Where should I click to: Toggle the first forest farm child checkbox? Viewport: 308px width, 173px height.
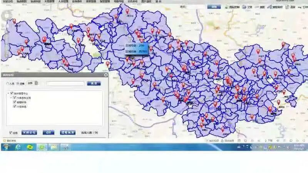point(15,102)
